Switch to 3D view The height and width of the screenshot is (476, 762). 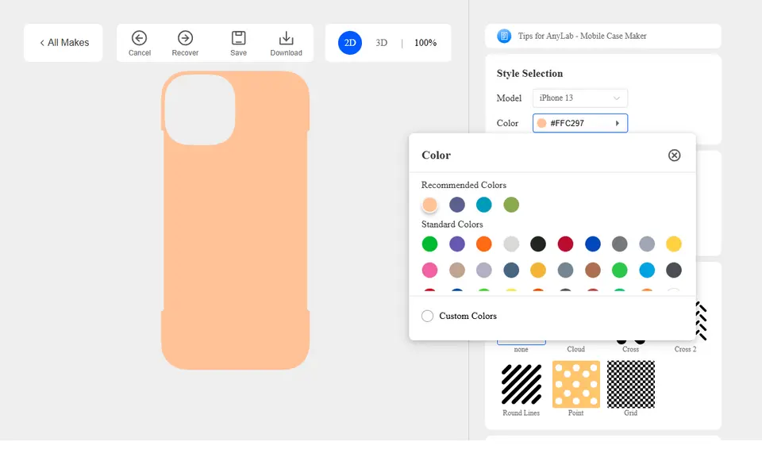pyautogui.click(x=382, y=43)
